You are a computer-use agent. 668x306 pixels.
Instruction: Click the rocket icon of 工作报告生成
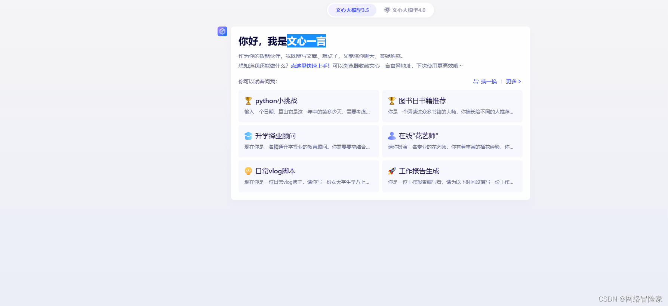click(x=392, y=171)
